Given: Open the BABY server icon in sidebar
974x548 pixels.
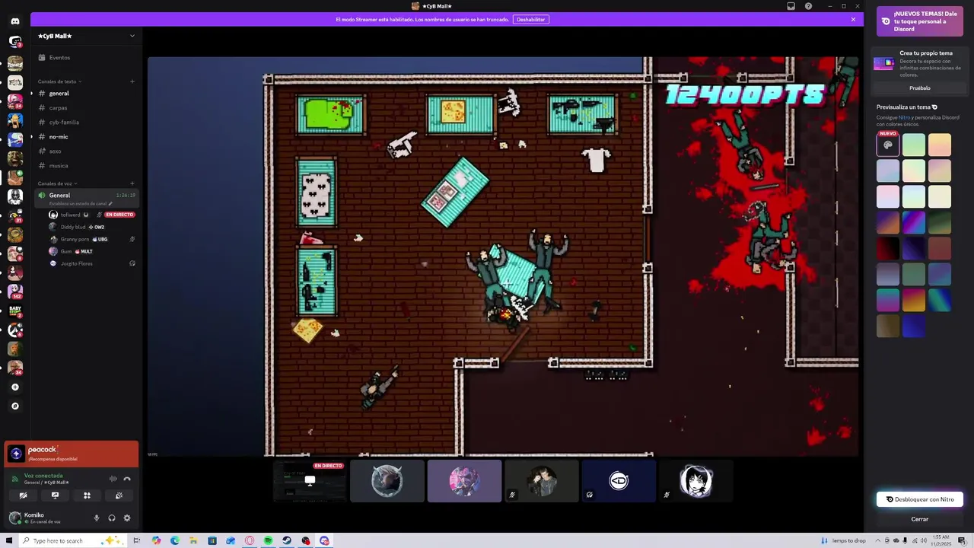Looking at the screenshot, I should pos(14,311).
